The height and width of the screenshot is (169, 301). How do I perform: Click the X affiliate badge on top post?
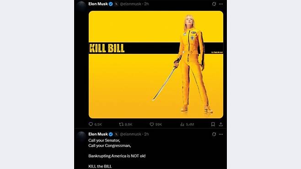click(x=116, y=4)
